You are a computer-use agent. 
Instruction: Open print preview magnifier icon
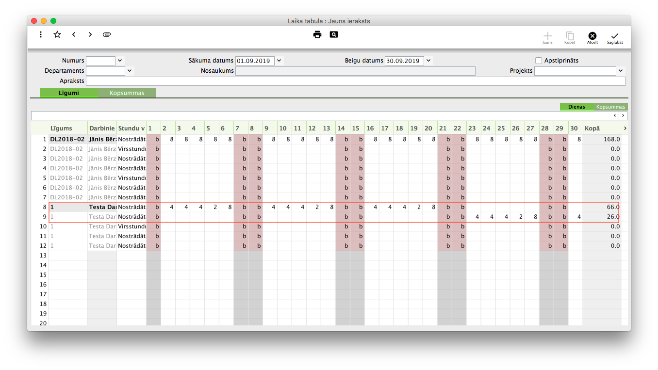tap(334, 34)
